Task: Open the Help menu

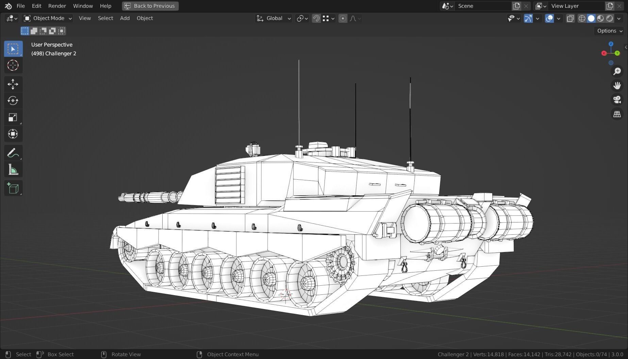Action: click(x=105, y=6)
